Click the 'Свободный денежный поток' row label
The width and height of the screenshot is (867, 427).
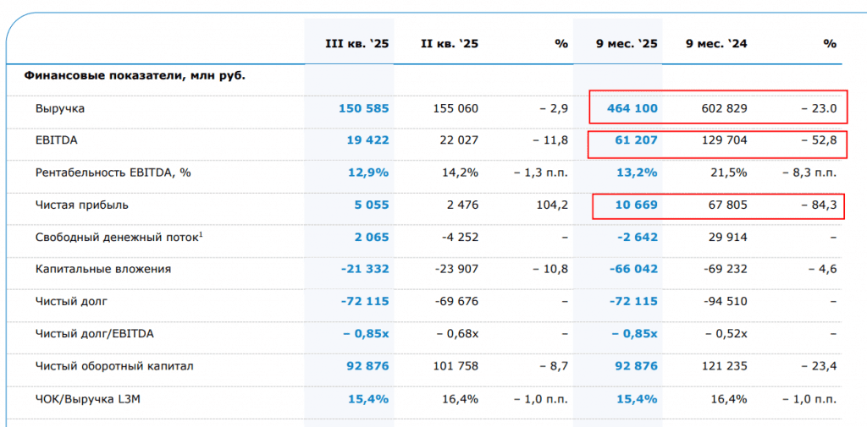pyautogui.click(x=116, y=237)
